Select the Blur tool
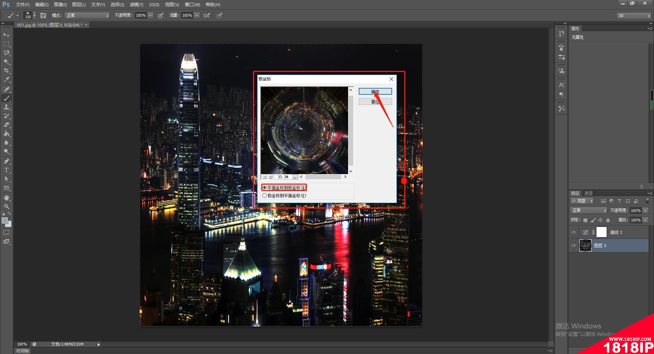 pos(6,143)
